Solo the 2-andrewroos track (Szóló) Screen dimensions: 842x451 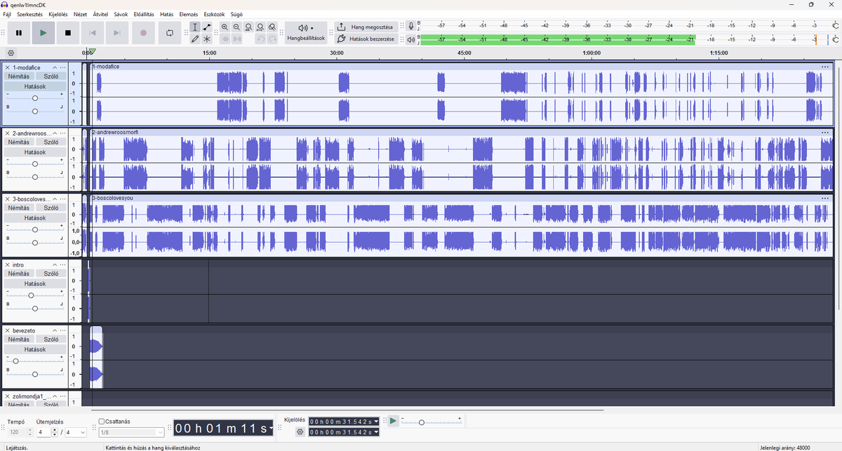(x=51, y=142)
